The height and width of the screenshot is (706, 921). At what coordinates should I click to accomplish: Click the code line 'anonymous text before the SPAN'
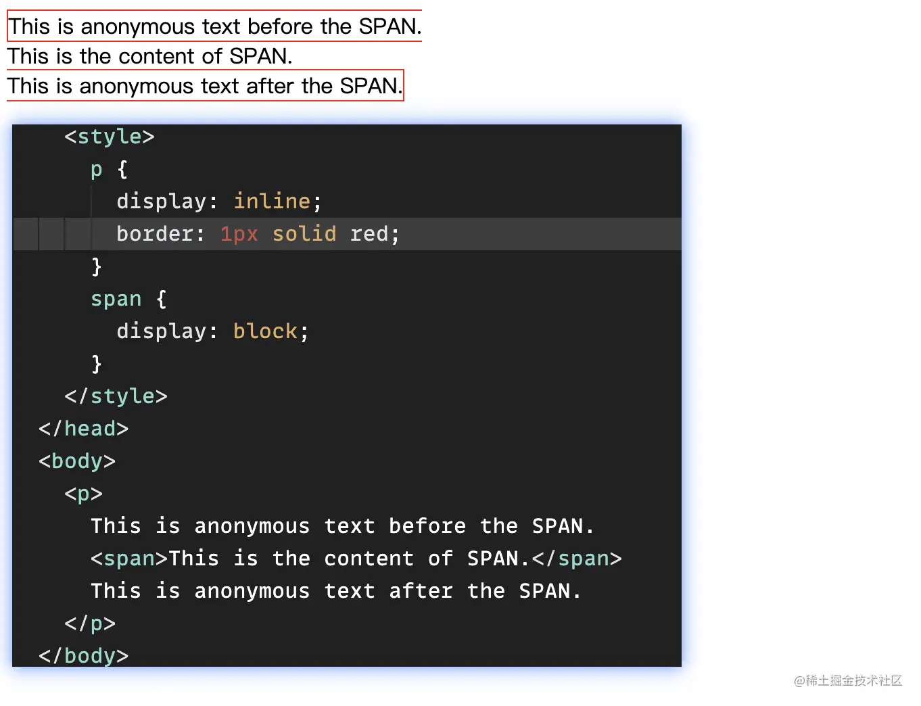[342, 525]
